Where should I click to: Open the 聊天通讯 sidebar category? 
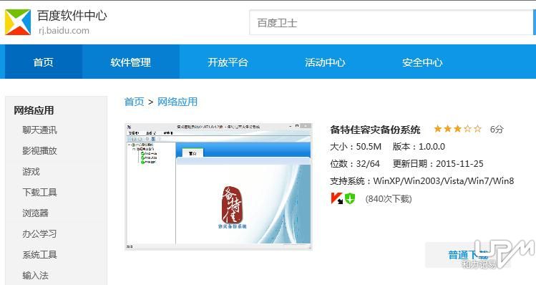[39, 130]
